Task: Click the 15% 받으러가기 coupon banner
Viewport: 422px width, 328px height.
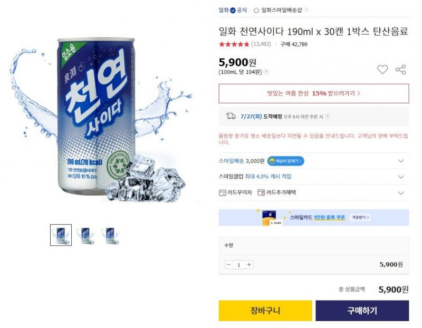Action: (314, 93)
